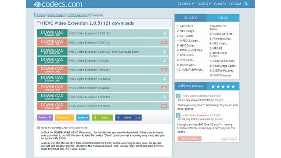Open the FORUM menu item
281x158 pixels.
point(235,4)
